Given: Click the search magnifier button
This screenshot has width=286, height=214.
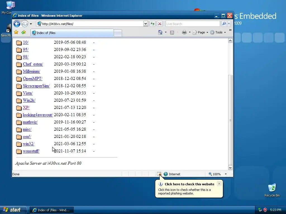Looking at the screenshot, I should (x=224, y=24).
